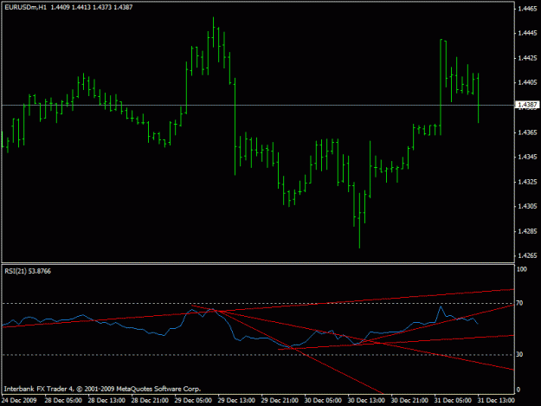Screen dimensions: 541x406
Task: Click the RSI scale value 100
Action: (x=522, y=269)
